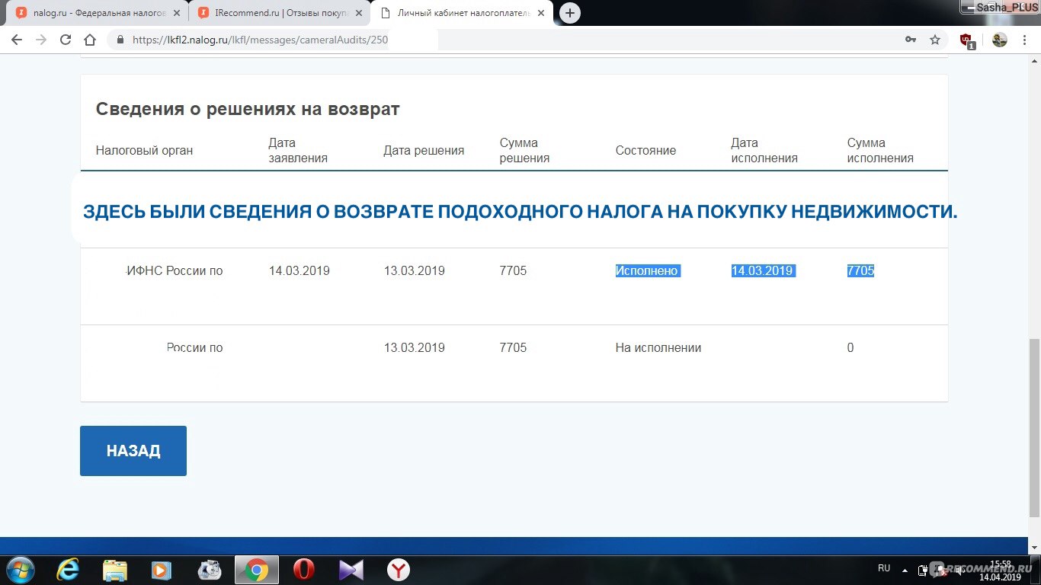The image size is (1041, 585).
Task: Open the Windows Start menu
Action: [x=19, y=570]
